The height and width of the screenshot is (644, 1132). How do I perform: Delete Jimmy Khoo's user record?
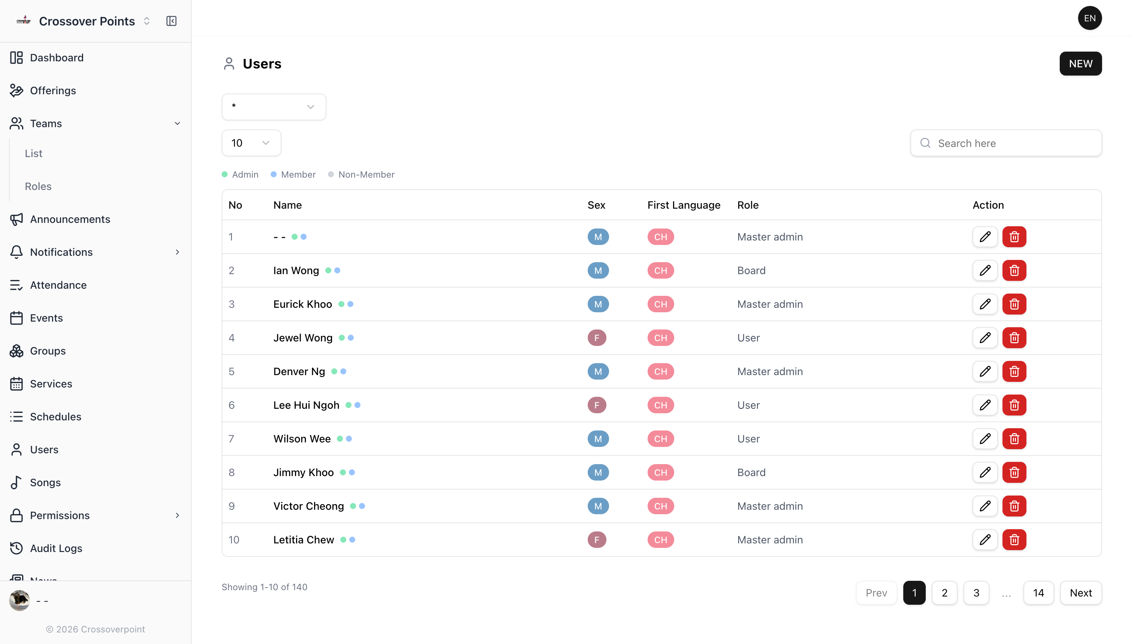(1014, 472)
